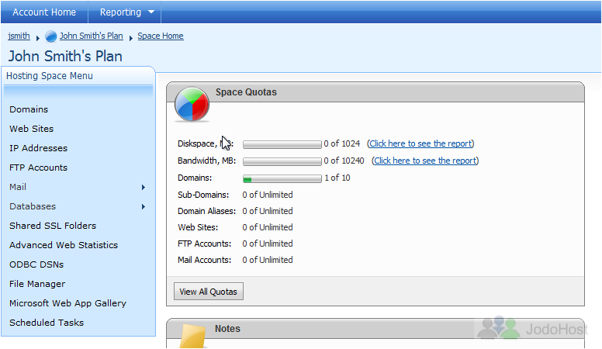Viewport: 602px width, 349px height.
Task: Click the View All Quotas button
Action: coord(209,292)
